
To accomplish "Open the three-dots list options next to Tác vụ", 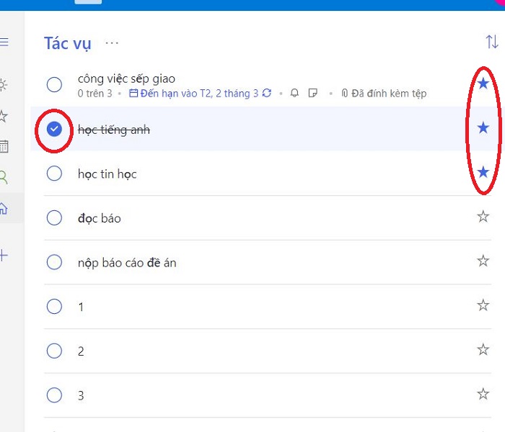I will [x=112, y=42].
